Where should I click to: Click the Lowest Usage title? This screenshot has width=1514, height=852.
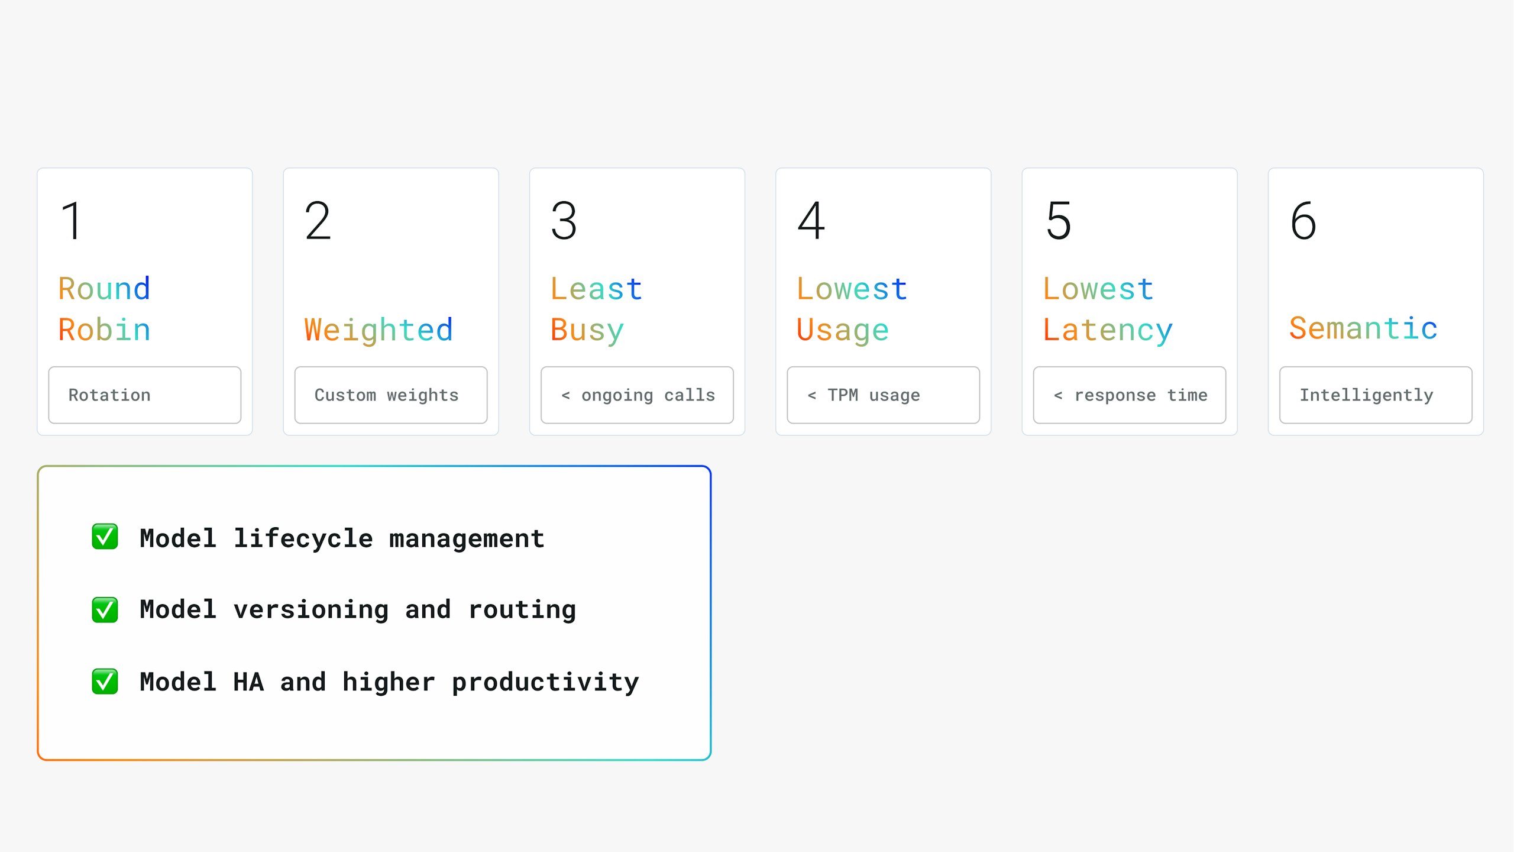(851, 309)
